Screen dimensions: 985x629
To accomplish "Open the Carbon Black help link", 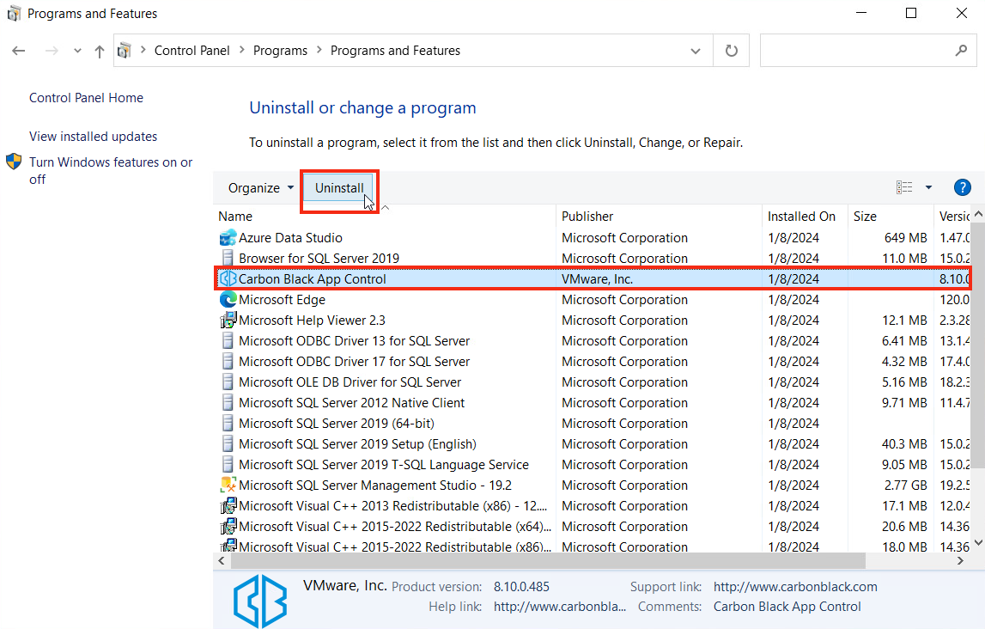I will point(560,607).
